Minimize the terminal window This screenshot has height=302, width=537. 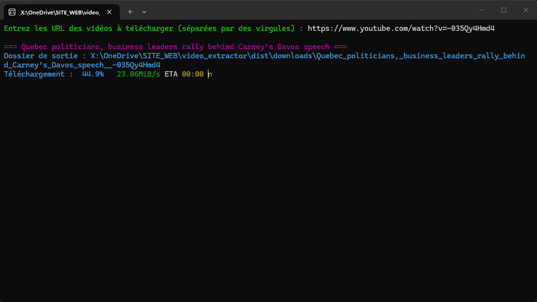pyautogui.click(x=482, y=10)
